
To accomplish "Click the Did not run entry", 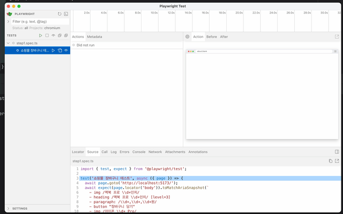I will point(127,45).
